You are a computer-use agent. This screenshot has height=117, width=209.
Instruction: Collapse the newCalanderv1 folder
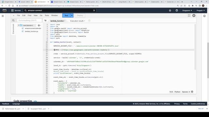coord(19,25)
